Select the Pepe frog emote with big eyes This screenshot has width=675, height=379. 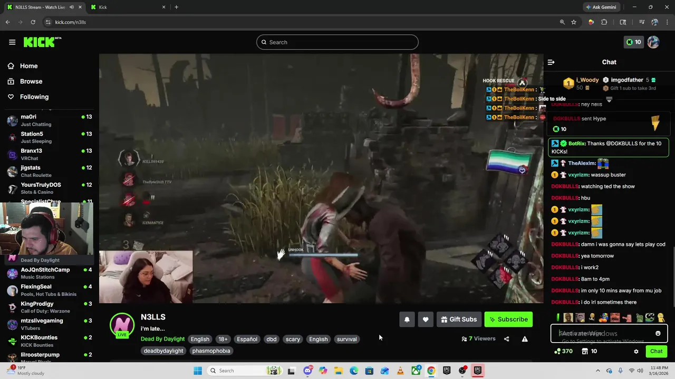[650, 317]
